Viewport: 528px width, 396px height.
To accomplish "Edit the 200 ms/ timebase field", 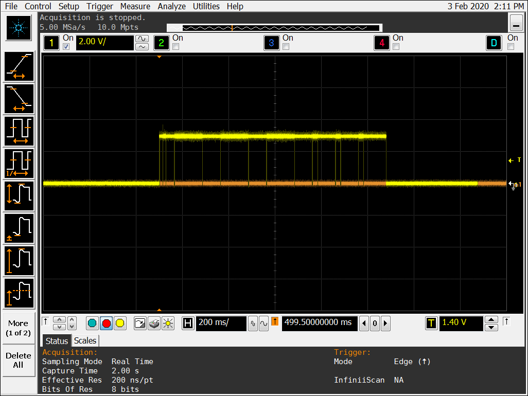I will (x=221, y=323).
